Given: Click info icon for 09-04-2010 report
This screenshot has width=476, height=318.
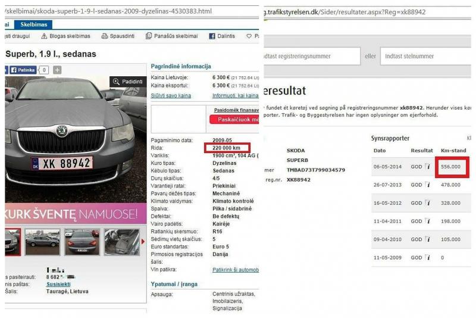Looking at the screenshot, I should point(428,239).
